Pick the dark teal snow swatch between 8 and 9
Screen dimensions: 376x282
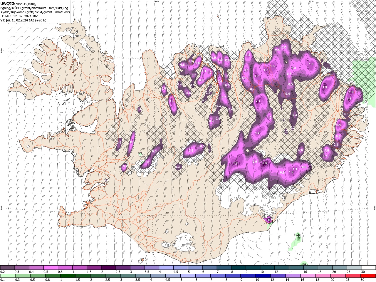point(238,268)
